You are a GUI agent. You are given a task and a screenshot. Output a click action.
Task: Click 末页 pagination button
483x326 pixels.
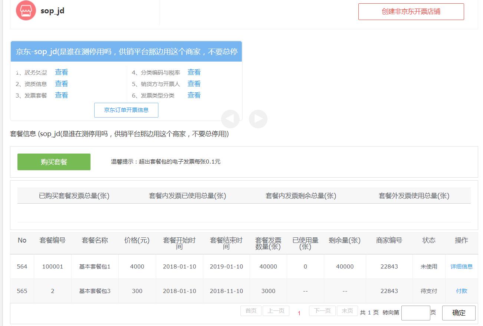[347, 311]
